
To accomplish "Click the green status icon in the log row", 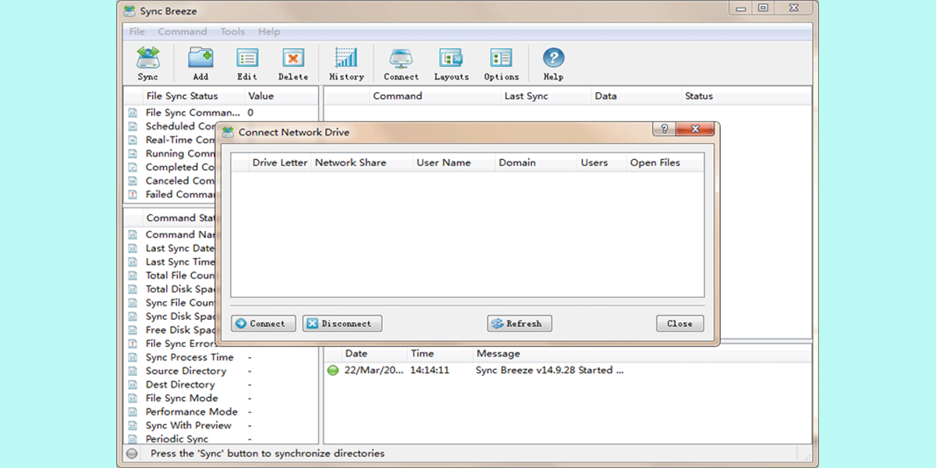I will [333, 370].
